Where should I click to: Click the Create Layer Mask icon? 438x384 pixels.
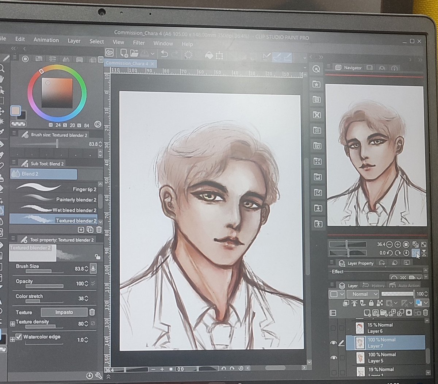pos(409,313)
